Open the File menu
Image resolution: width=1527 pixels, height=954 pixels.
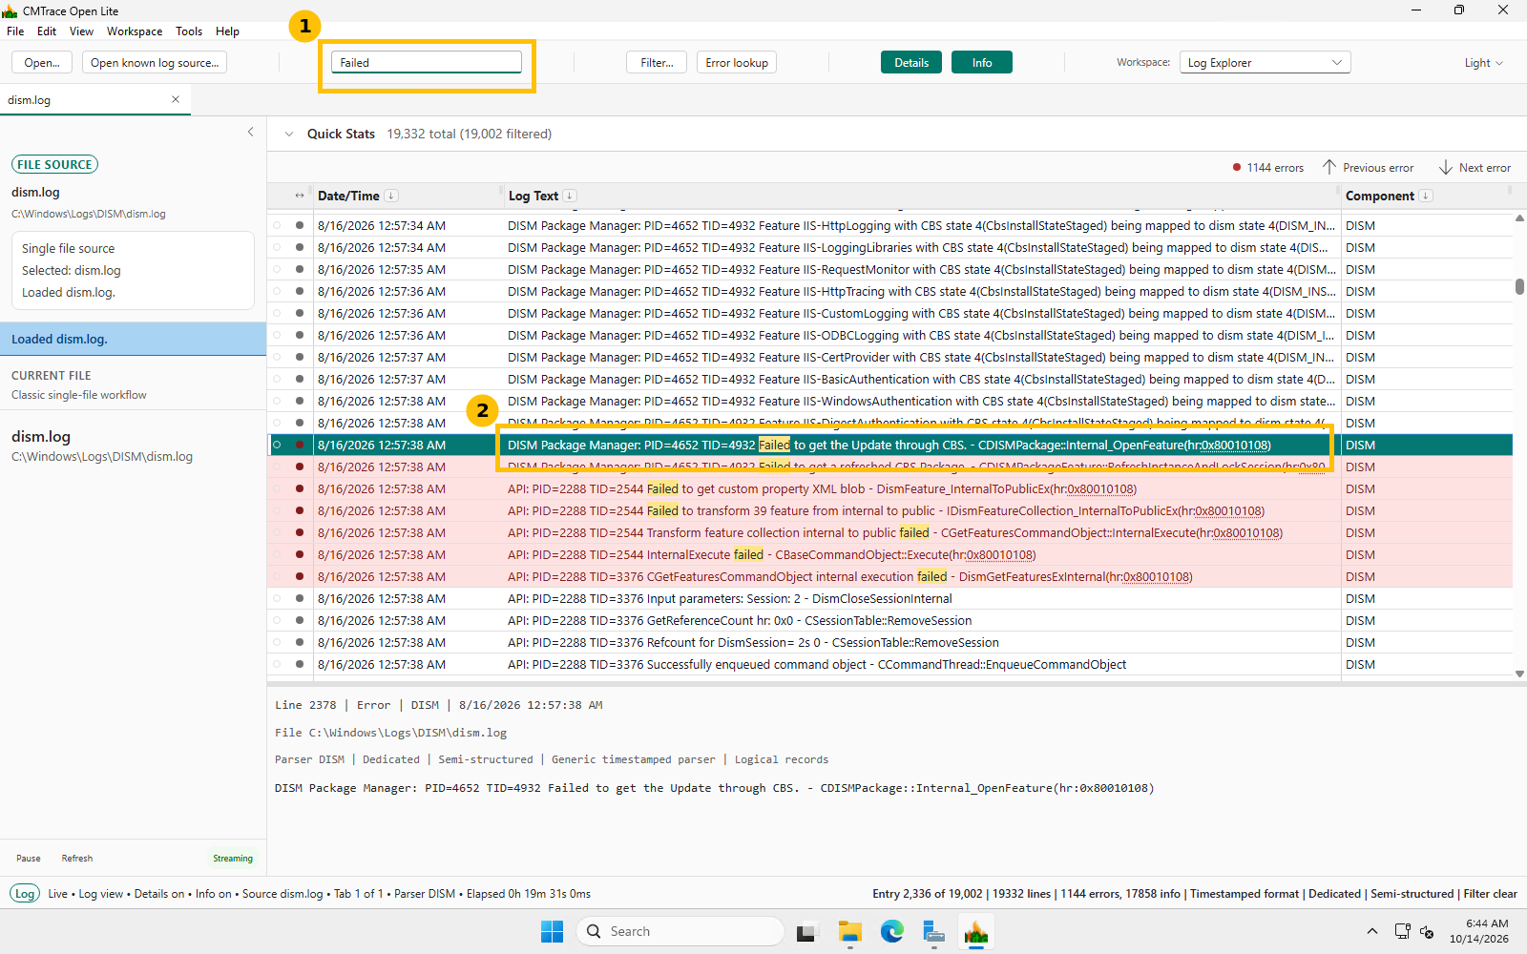pos(15,31)
